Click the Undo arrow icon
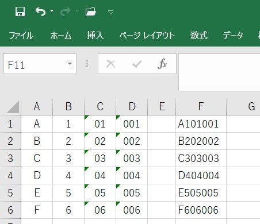The height and width of the screenshot is (224, 260). pyautogui.click(x=40, y=11)
